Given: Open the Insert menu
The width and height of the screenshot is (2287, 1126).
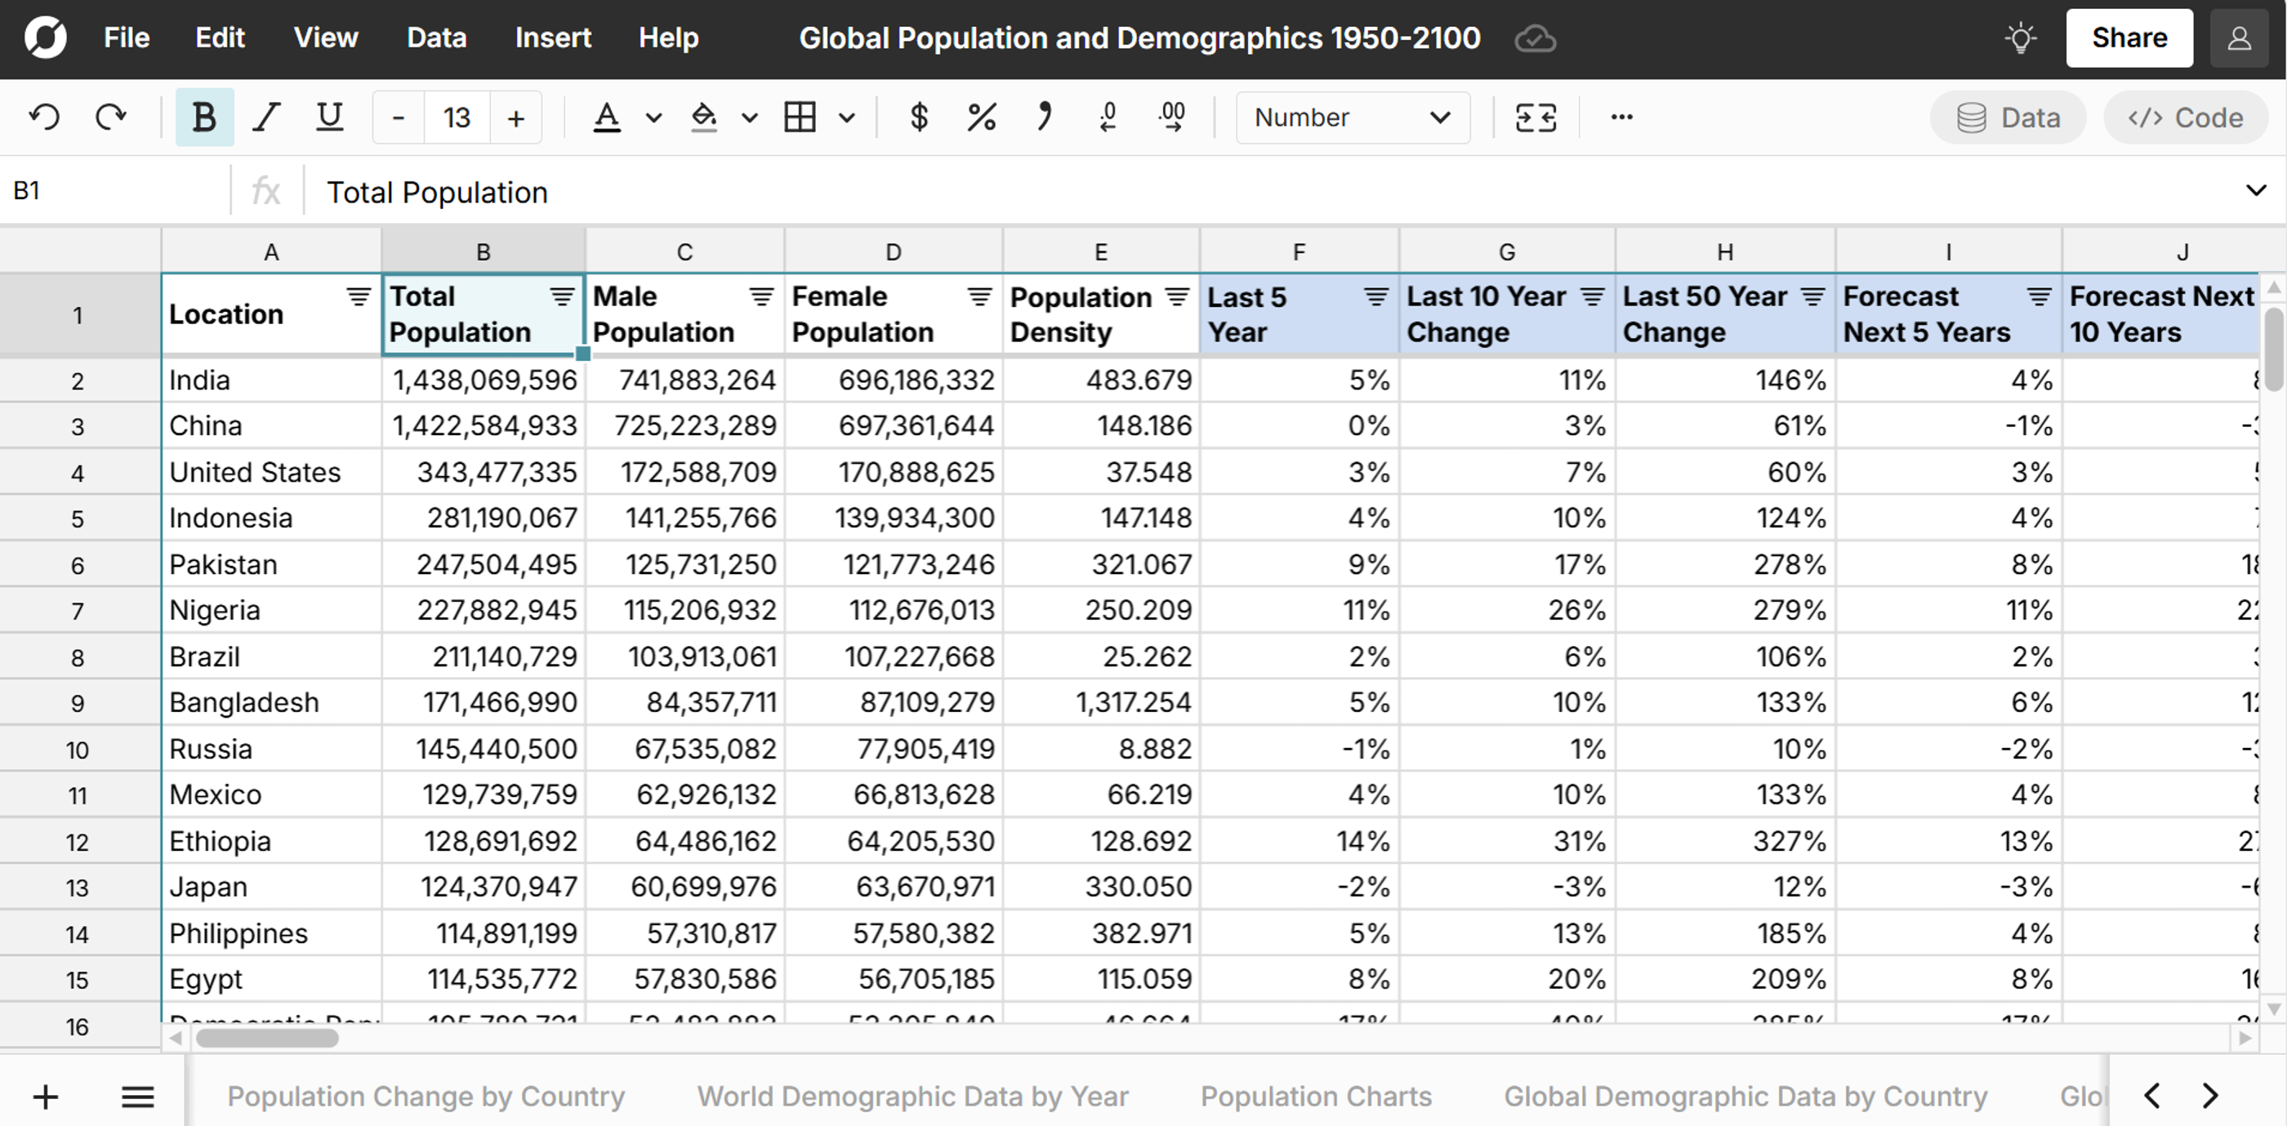Looking at the screenshot, I should [x=552, y=38].
